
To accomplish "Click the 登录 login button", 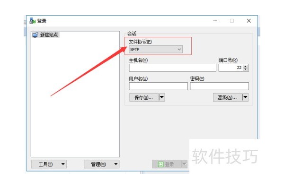I will (167, 164).
